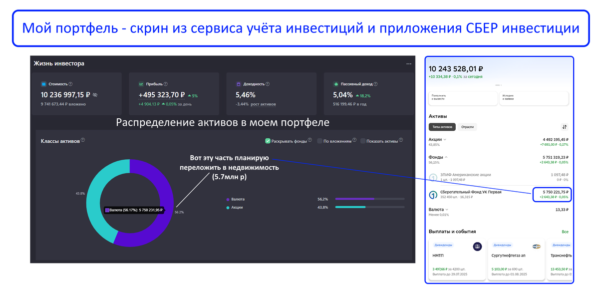Open the help icon after Раскрывать фонды
Viewport: 599px width, 289px height.
tap(310, 141)
